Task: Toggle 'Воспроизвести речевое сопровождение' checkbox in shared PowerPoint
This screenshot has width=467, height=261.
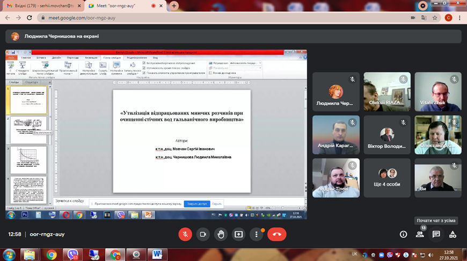Action: click(x=144, y=63)
